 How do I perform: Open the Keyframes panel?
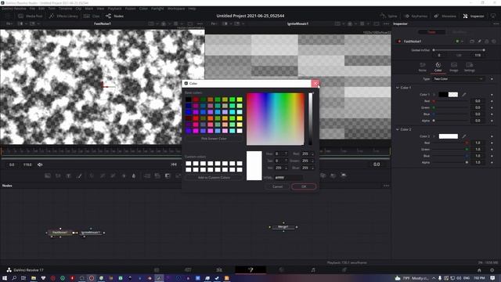coord(416,16)
